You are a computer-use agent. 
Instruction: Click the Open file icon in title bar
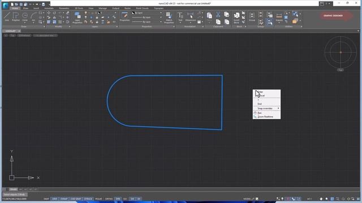pyautogui.click(x=16, y=4)
